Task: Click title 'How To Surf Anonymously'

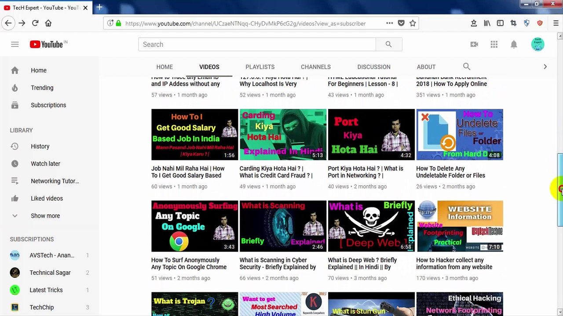Action: click(x=189, y=263)
